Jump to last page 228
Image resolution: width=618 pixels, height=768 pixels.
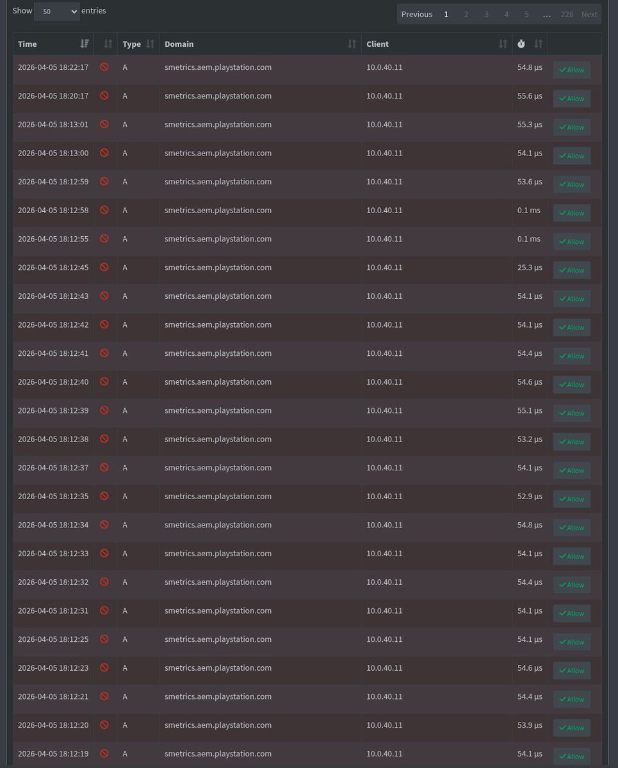[567, 14]
